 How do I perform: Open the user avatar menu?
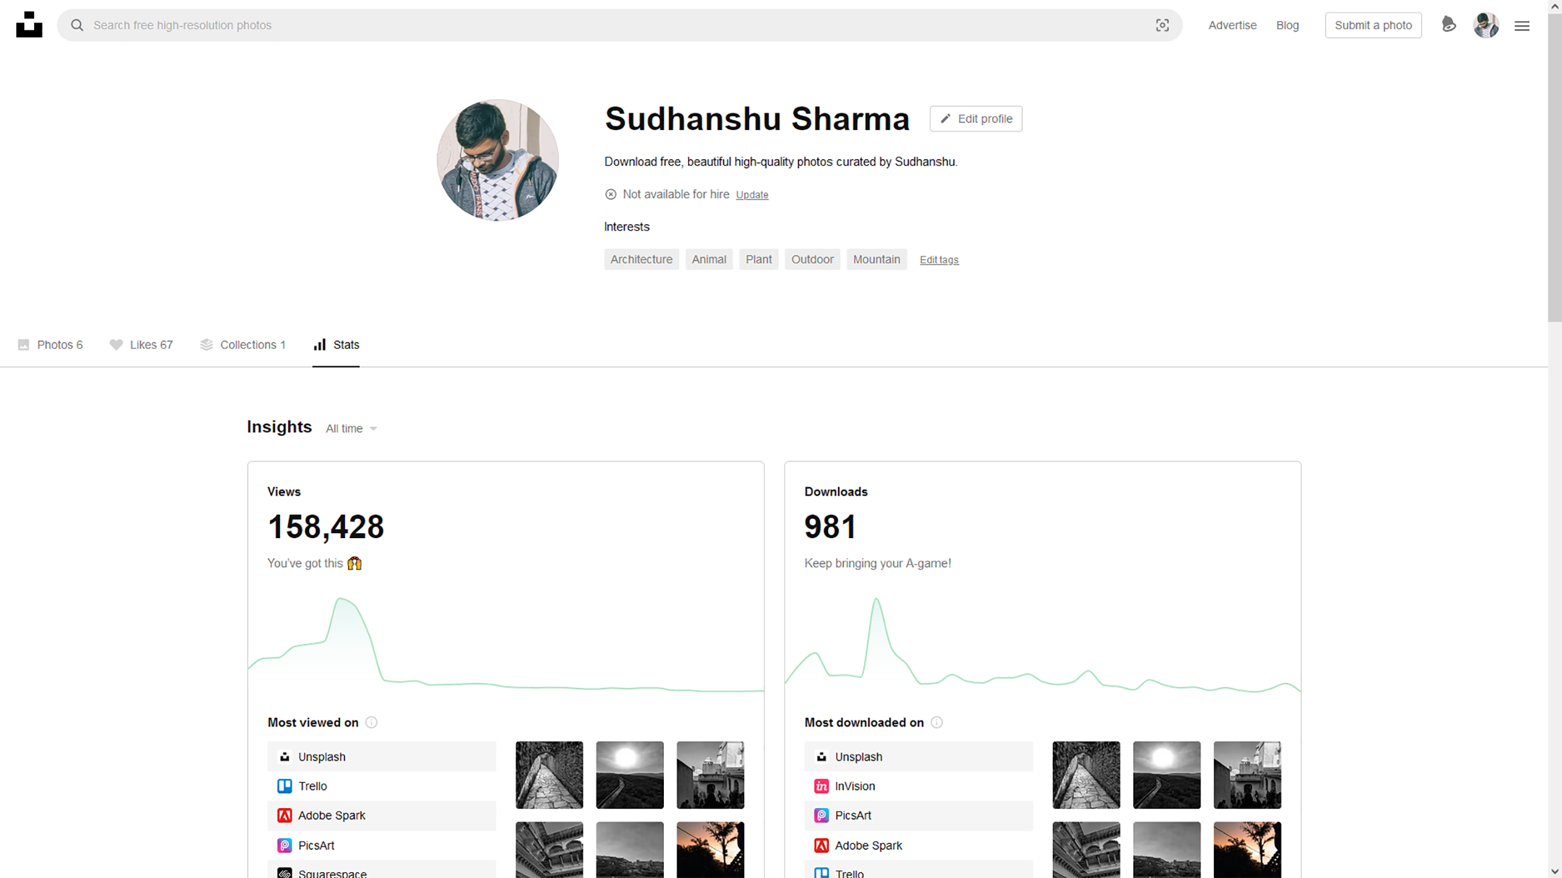tap(1485, 25)
